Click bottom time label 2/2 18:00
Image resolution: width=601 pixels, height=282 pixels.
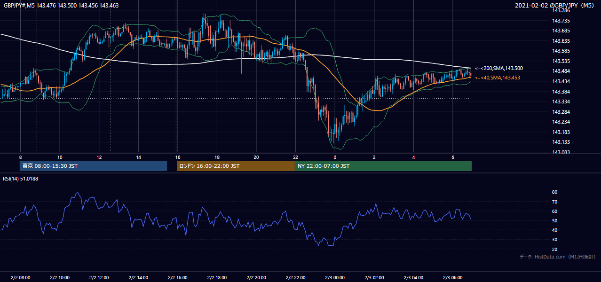[217, 278]
